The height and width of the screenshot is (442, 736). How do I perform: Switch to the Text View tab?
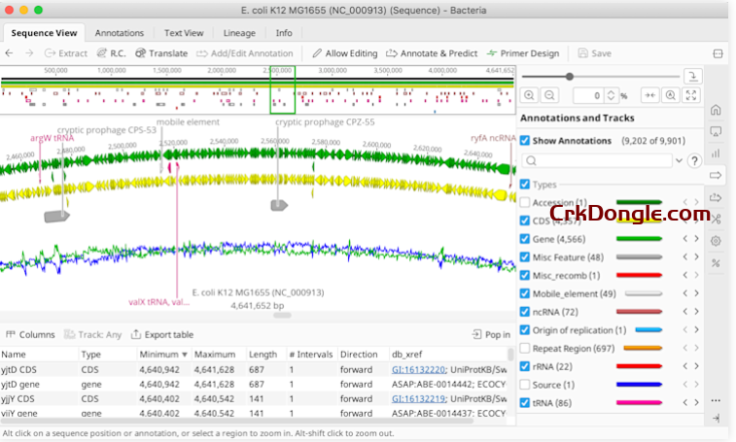coord(184,32)
